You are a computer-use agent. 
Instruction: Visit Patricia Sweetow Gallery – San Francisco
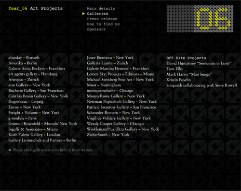[121, 107]
